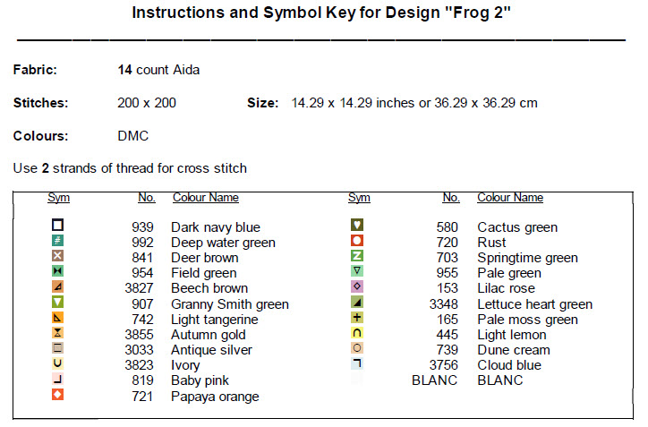Select the Light lemon symbol icon
648x427 pixels.
pyautogui.click(x=357, y=333)
